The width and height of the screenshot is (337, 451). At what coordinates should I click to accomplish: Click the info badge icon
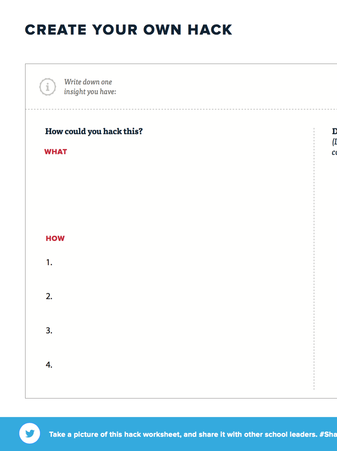tap(48, 87)
